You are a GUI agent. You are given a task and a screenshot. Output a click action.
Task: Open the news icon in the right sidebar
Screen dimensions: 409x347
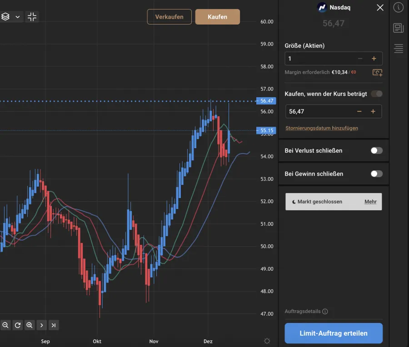[x=399, y=28]
